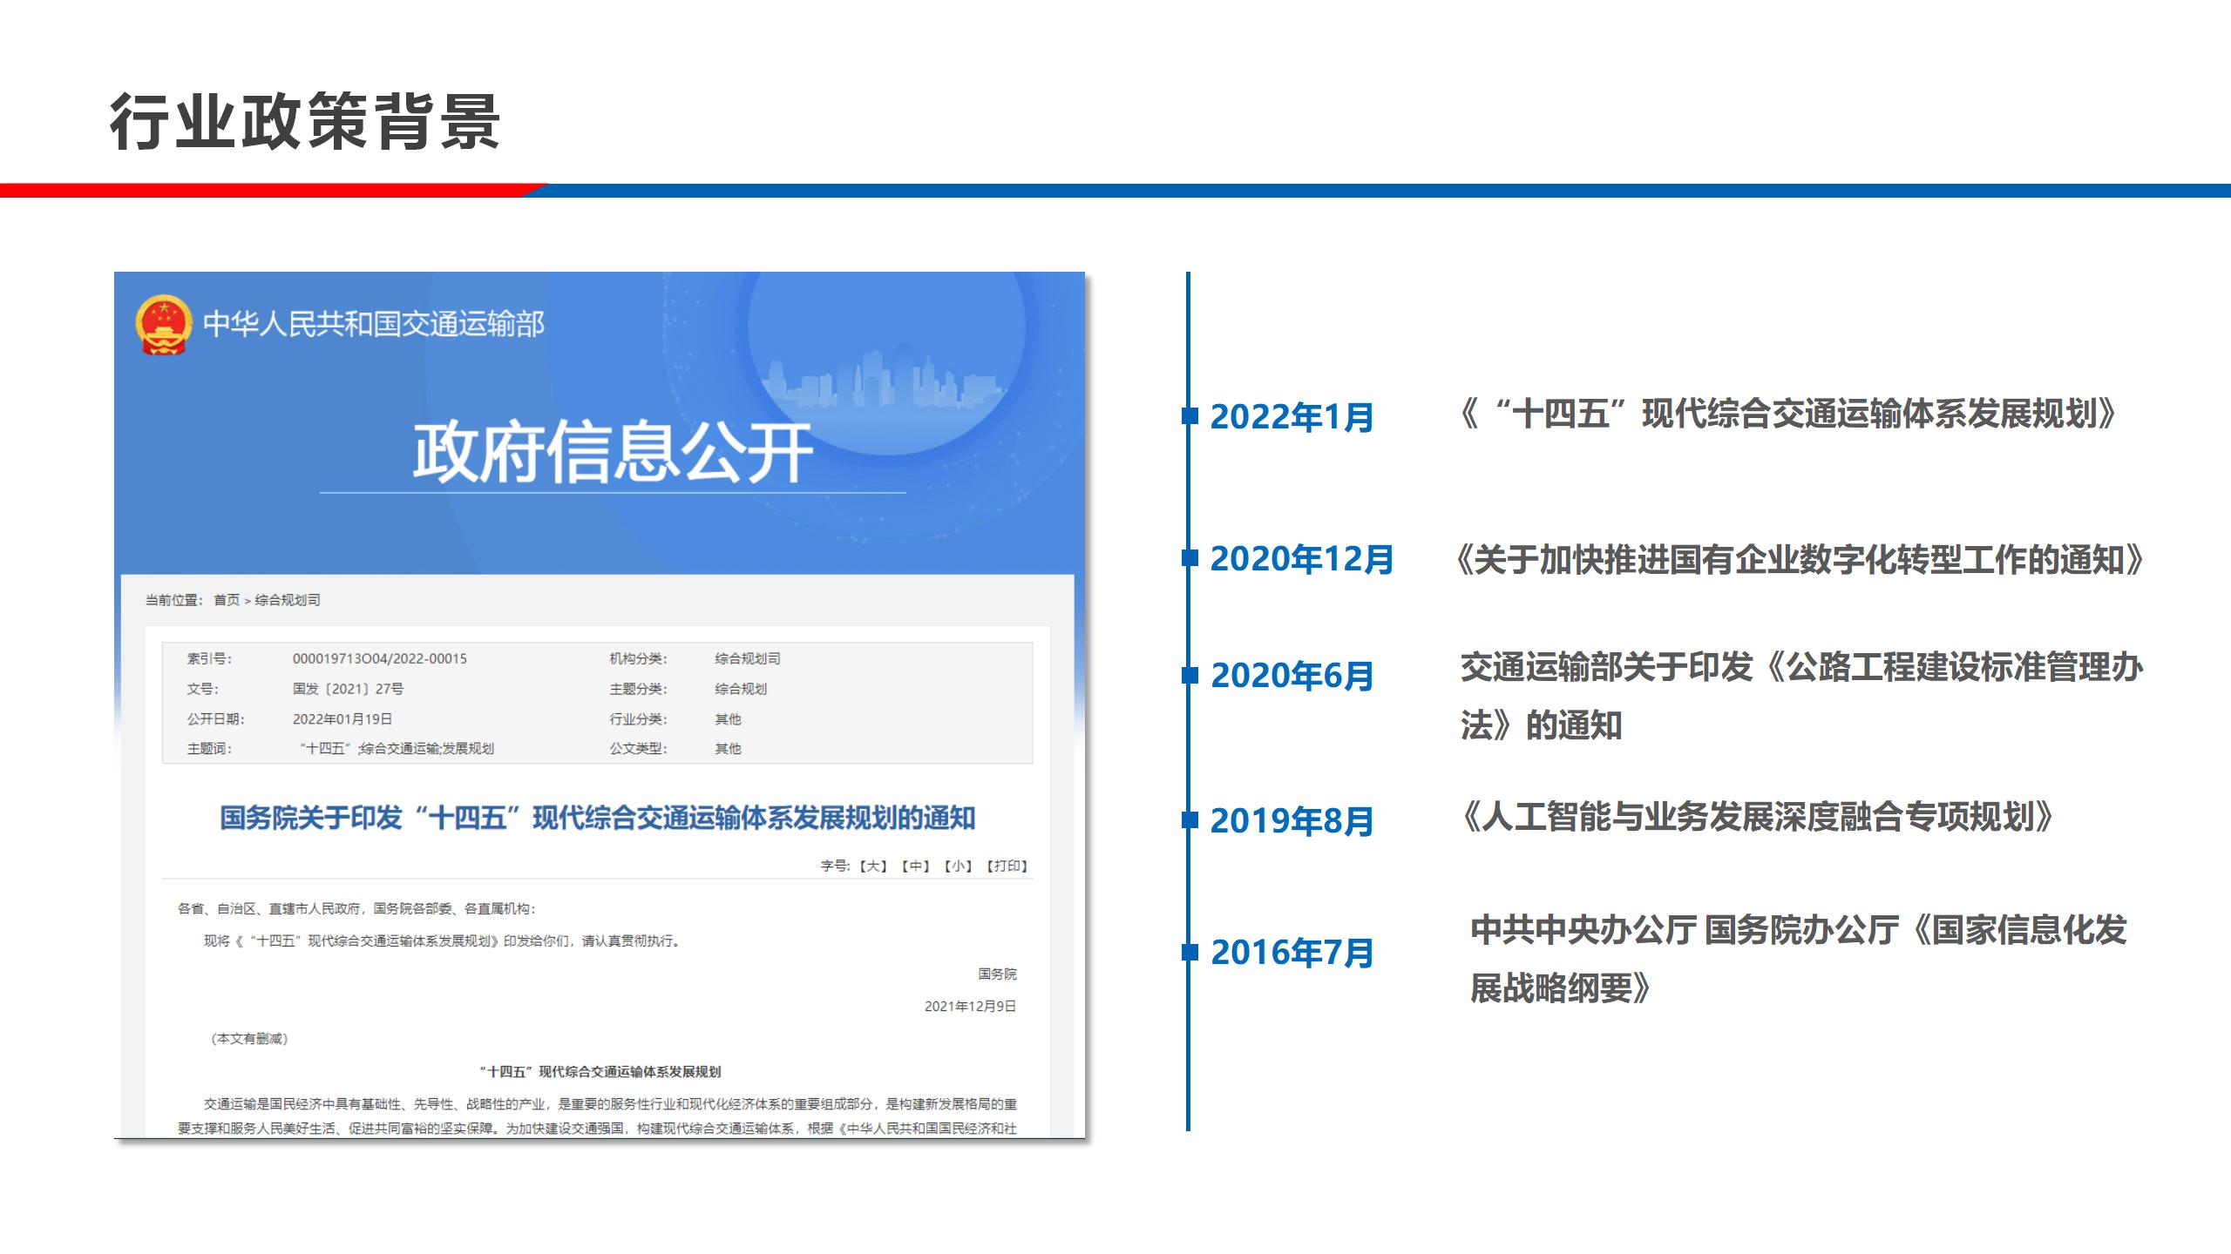2231x1254 pixels.
Task: Click the note (本文有删减)
Action: [x=249, y=1039]
